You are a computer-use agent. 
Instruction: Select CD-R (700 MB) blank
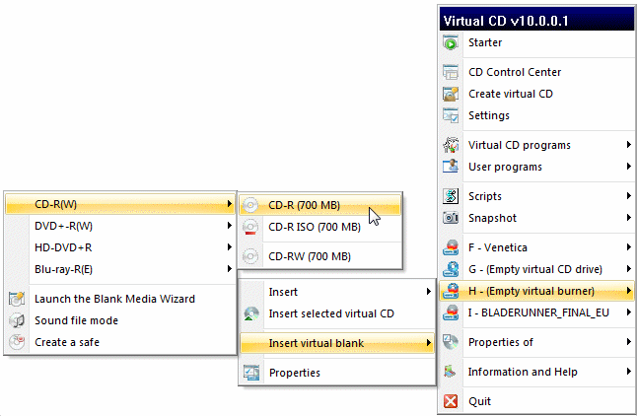point(304,205)
